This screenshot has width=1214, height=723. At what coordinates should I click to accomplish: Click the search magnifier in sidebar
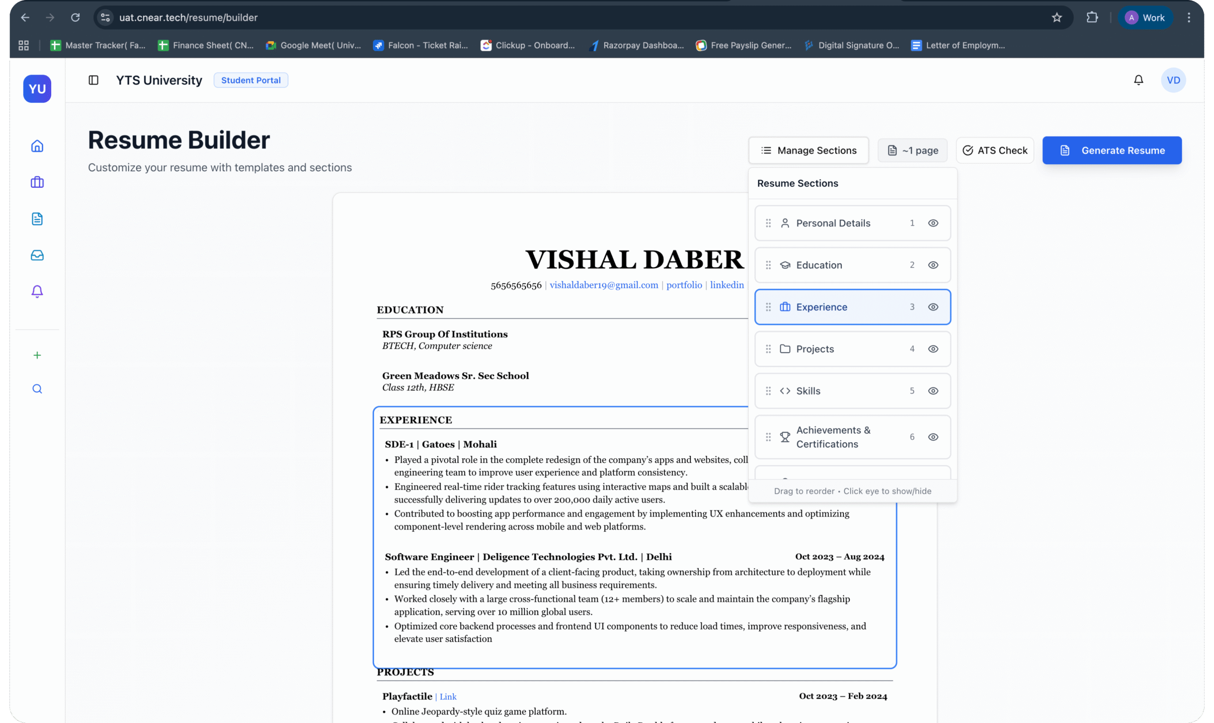tap(37, 389)
